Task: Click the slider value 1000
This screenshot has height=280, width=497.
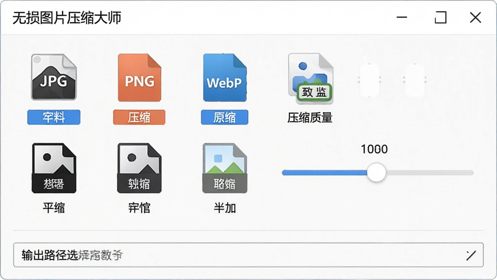Action: tap(374, 149)
